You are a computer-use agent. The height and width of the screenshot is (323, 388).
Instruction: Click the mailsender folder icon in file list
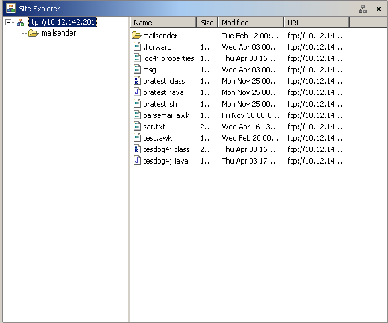[136, 36]
